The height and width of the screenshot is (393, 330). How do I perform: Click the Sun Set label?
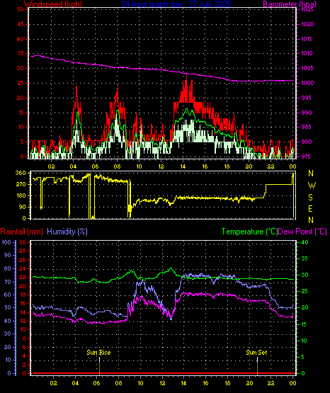click(x=256, y=353)
